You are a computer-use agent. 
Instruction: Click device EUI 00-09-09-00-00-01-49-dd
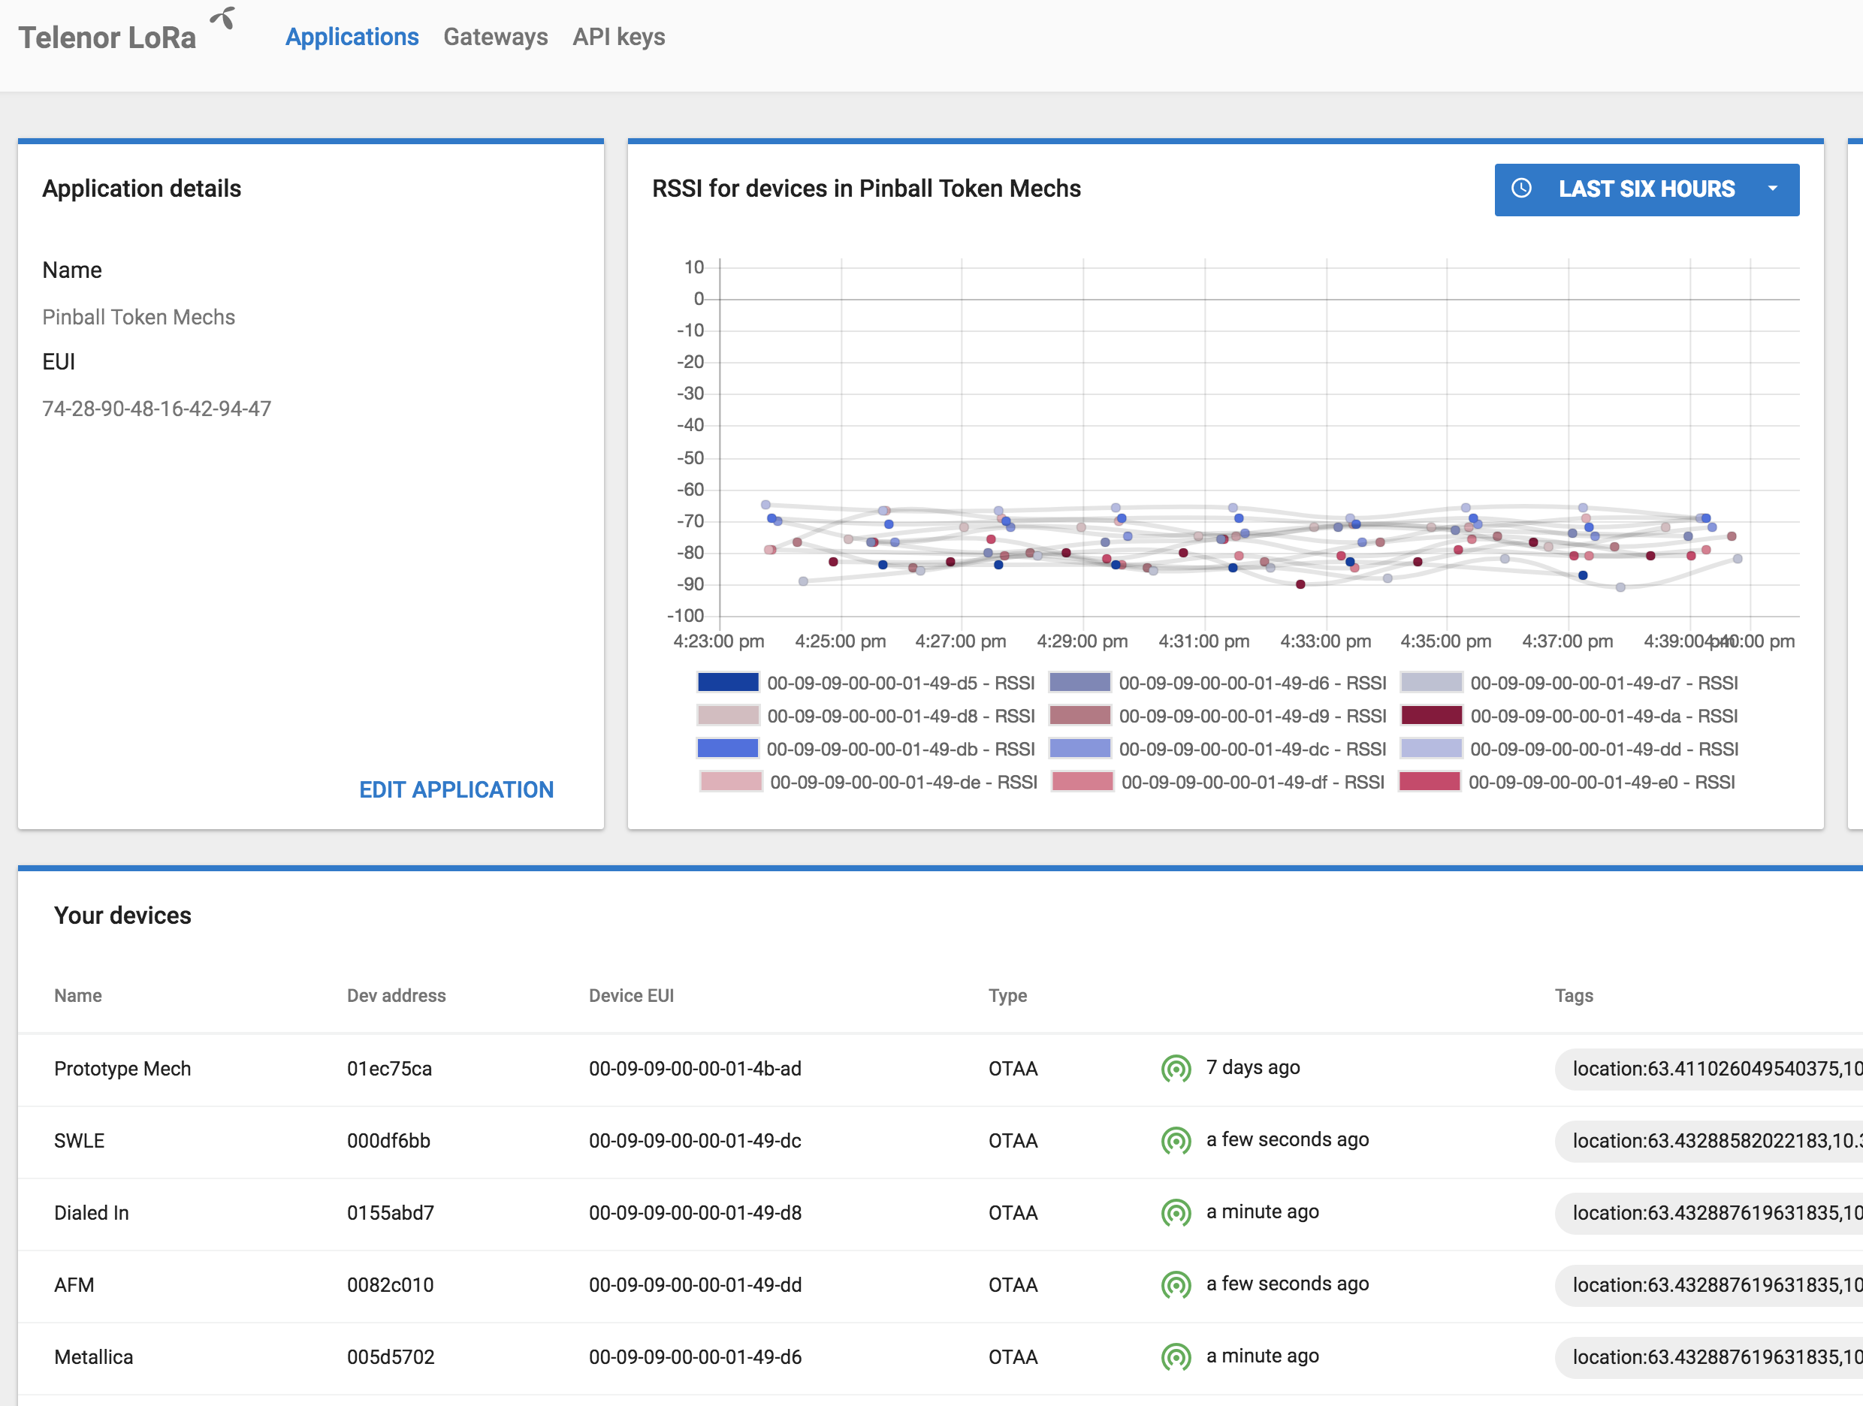pos(696,1286)
